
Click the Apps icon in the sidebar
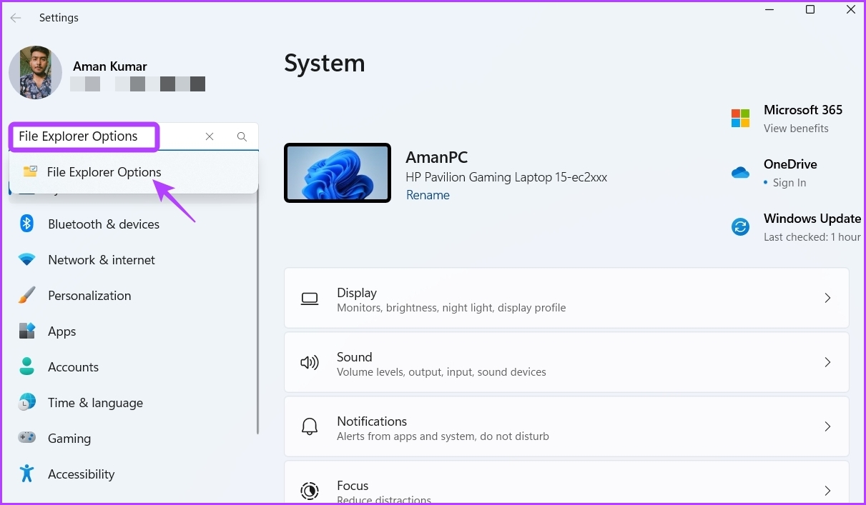pos(27,331)
